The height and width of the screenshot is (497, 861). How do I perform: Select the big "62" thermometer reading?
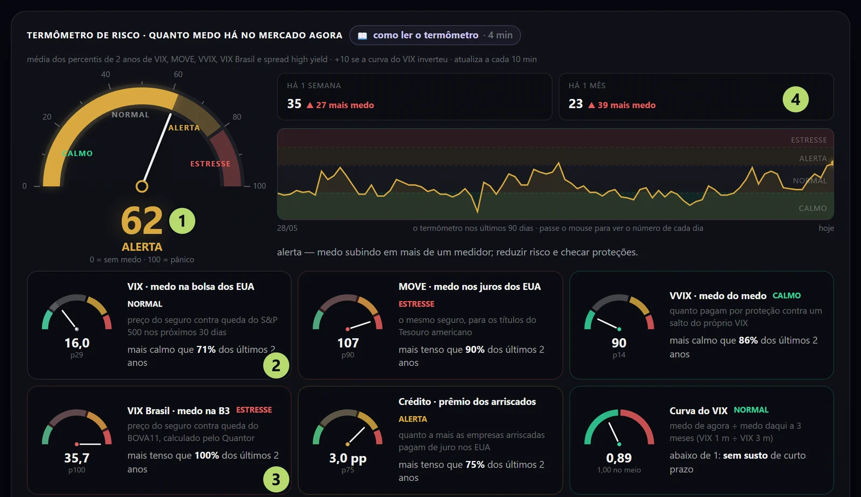tap(142, 221)
